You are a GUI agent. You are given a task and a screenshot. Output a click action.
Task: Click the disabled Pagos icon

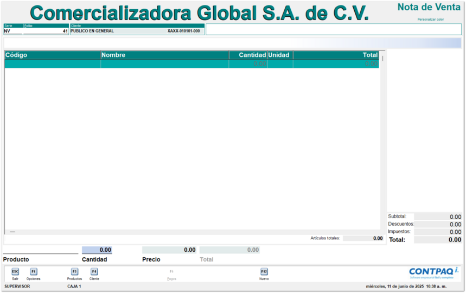point(171,271)
